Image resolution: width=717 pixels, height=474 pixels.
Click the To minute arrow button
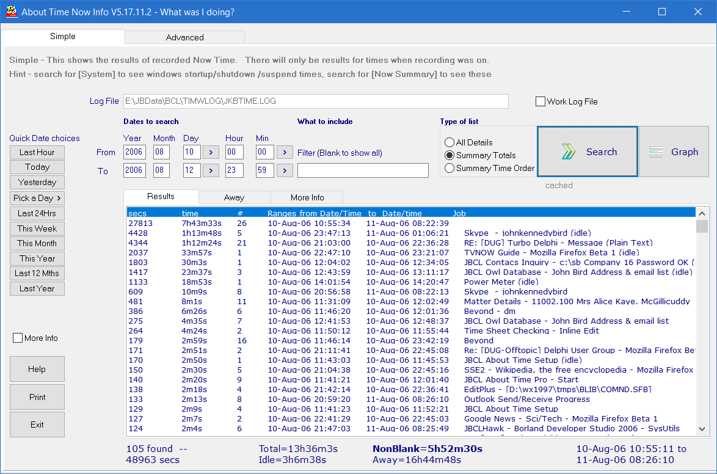pos(285,170)
